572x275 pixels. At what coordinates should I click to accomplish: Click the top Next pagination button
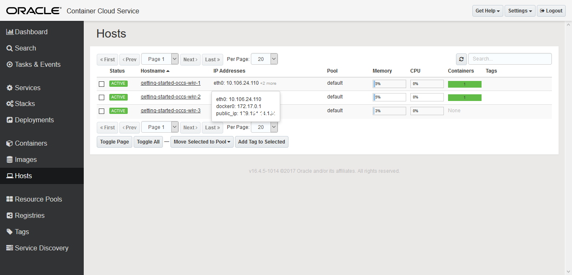(x=190, y=60)
